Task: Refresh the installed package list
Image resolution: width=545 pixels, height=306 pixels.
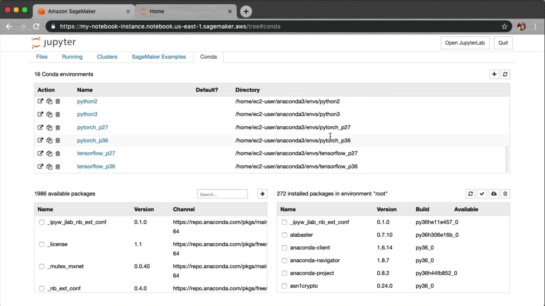Action: click(x=470, y=194)
